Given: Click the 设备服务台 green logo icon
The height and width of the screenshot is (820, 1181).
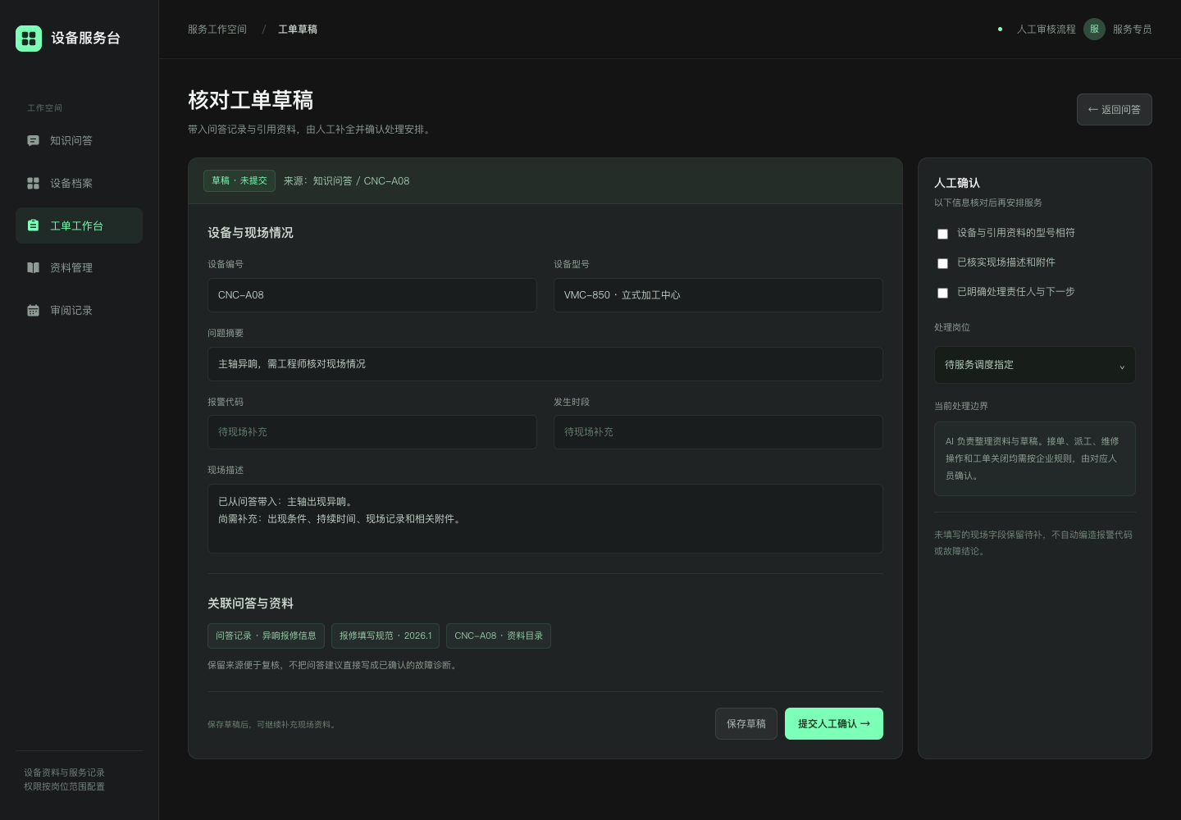Looking at the screenshot, I should pyautogui.click(x=29, y=39).
